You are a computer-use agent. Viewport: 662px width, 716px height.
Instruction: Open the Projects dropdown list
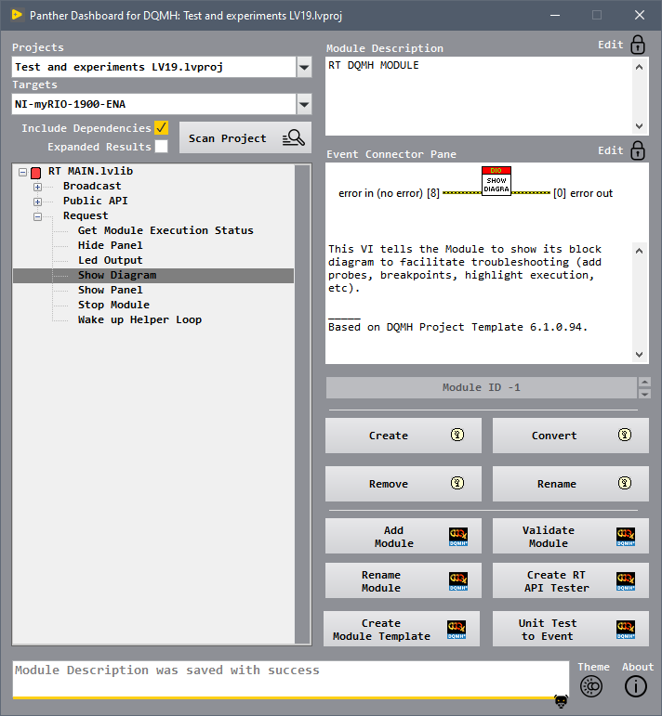click(304, 67)
